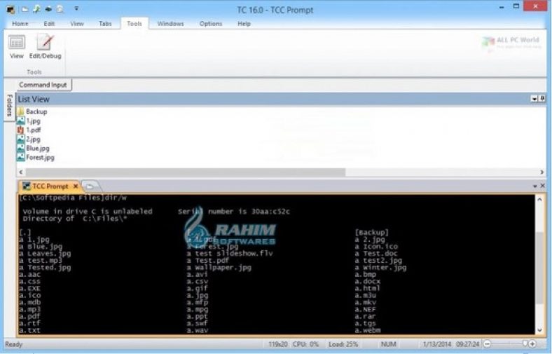Click the folder icon in quick access toolbar

[x=25, y=9]
